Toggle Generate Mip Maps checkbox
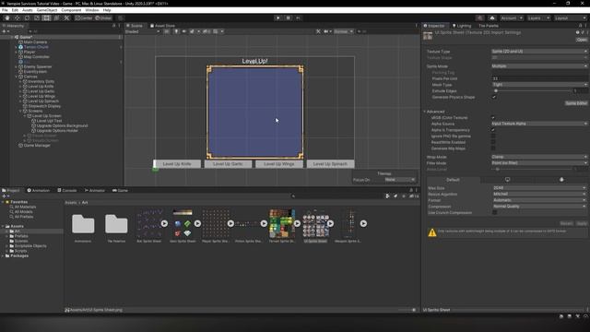 (493, 148)
